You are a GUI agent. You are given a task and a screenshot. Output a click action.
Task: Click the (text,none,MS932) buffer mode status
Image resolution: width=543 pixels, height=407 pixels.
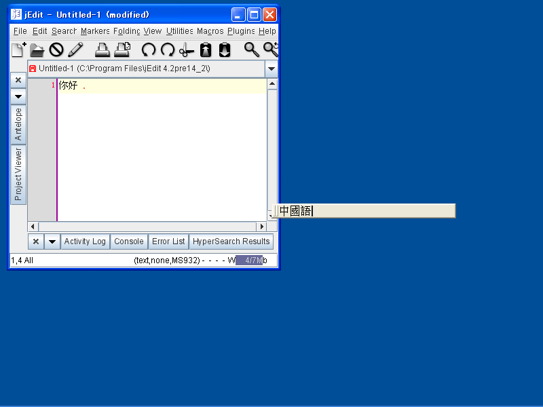(167, 260)
